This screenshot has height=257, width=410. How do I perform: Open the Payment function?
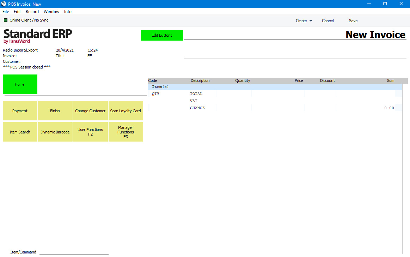[x=20, y=111]
